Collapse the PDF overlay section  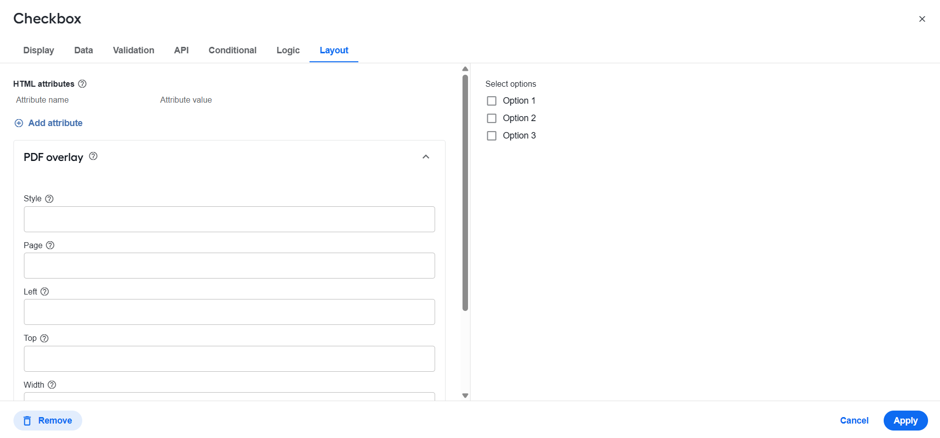tap(426, 157)
